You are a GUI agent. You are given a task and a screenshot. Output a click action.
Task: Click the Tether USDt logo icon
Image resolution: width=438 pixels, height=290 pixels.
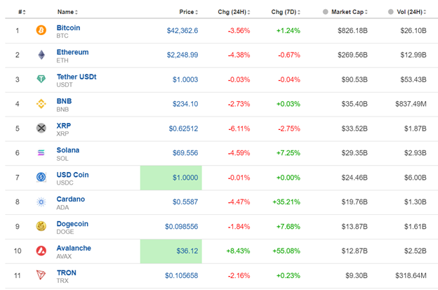click(x=41, y=79)
